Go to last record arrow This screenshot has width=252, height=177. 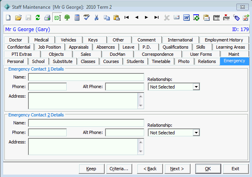point(157,17)
